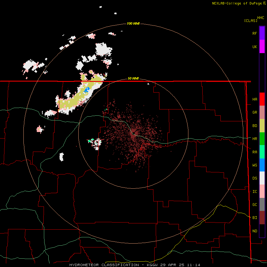Click the RF legend label
Viewport: 267px width, 267px height.
255,34
